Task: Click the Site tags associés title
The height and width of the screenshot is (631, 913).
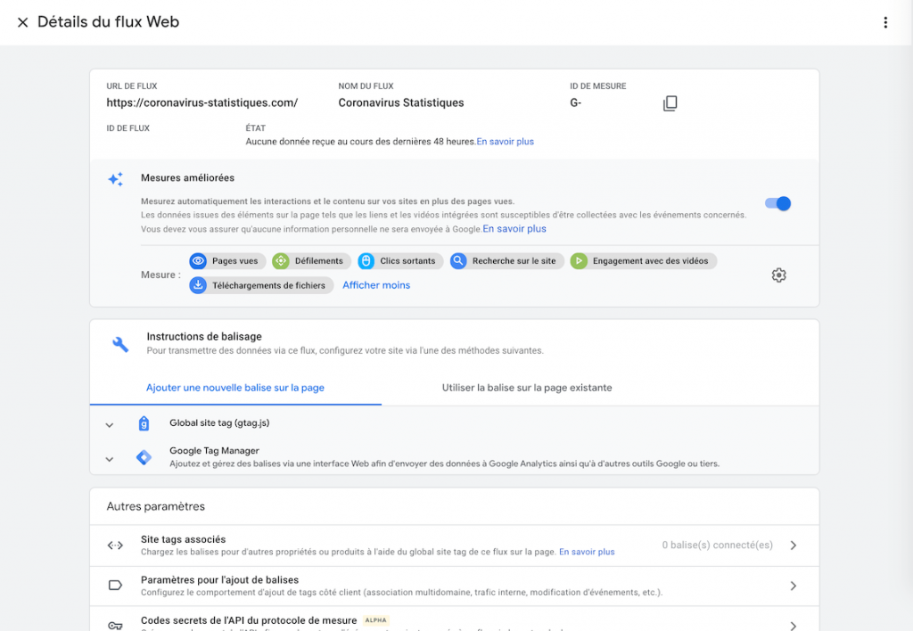Action: (183, 539)
